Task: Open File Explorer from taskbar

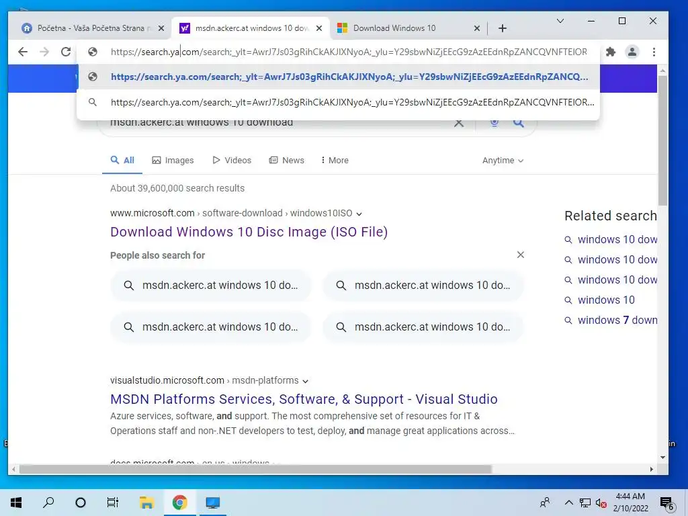Action: [x=146, y=503]
